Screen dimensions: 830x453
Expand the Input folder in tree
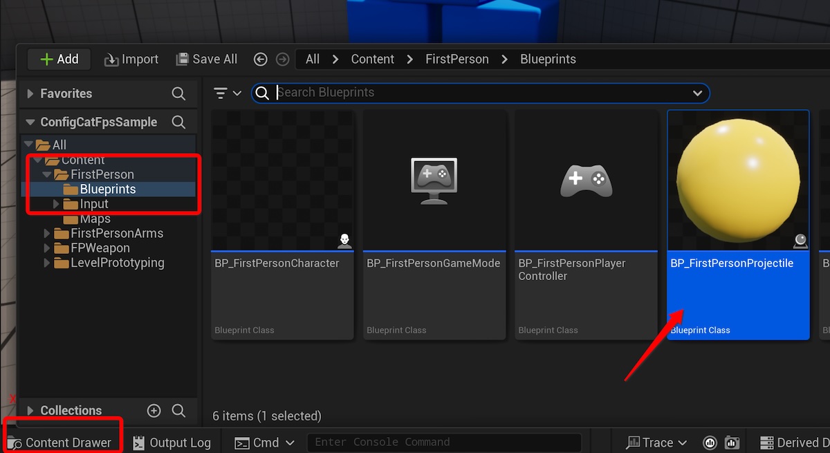(x=57, y=204)
